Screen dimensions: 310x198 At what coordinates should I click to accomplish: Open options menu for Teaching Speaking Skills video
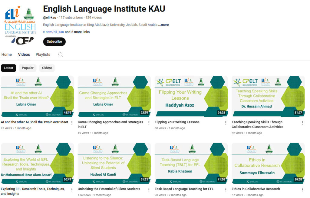pos(303,123)
